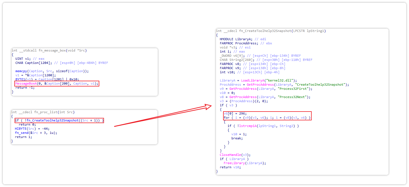The width and height of the screenshot is (409, 187).
Task: Click the fn_proc_list function signature
Action: (43, 112)
